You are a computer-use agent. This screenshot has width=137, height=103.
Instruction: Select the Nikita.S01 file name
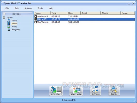(43, 19)
